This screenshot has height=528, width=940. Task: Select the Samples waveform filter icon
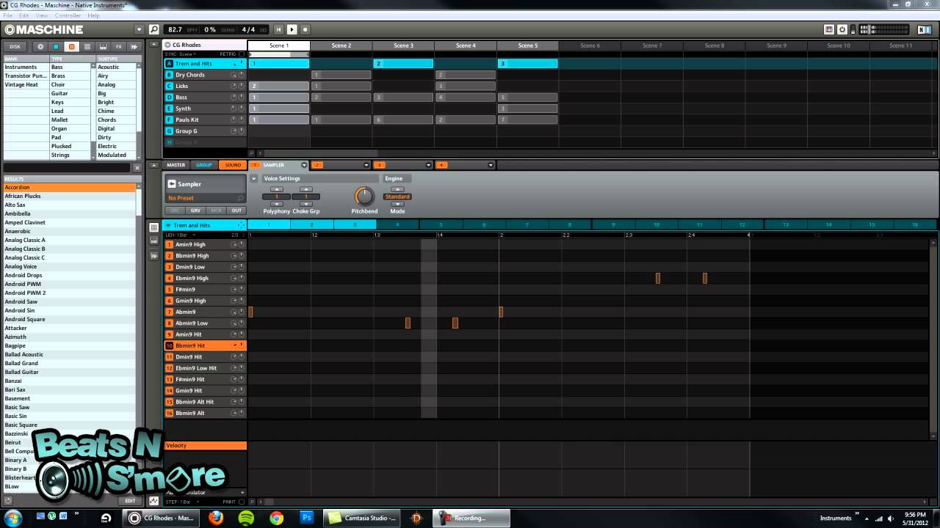pyautogui.click(x=134, y=46)
